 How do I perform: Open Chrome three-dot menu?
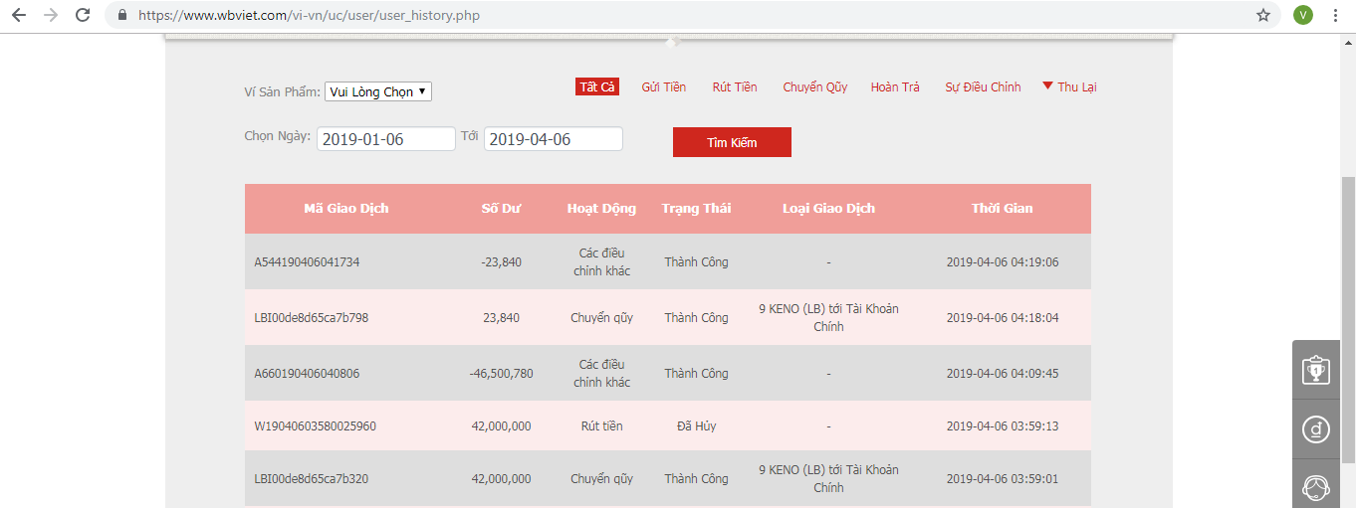[x=1335, y=15]
